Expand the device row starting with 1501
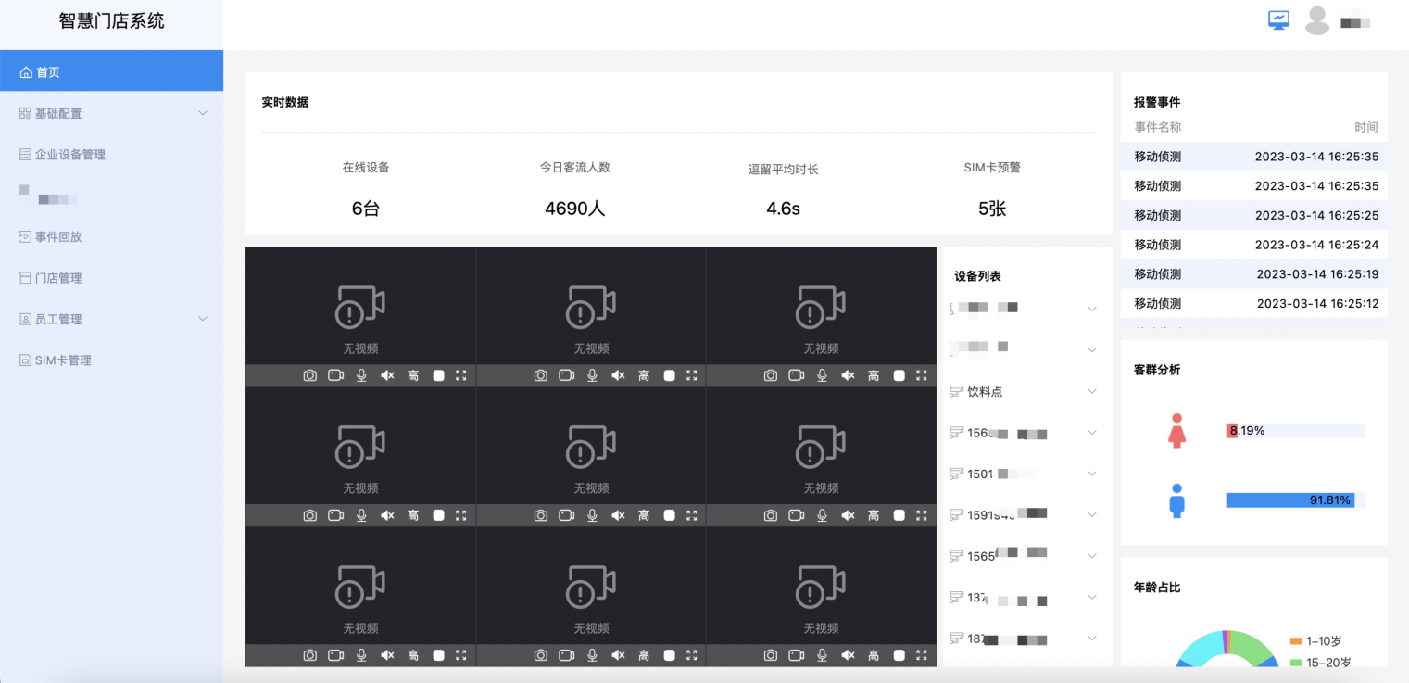The height and width of the screenshot is (683, 1409). pyautogui.click(x=1091, y=474)
